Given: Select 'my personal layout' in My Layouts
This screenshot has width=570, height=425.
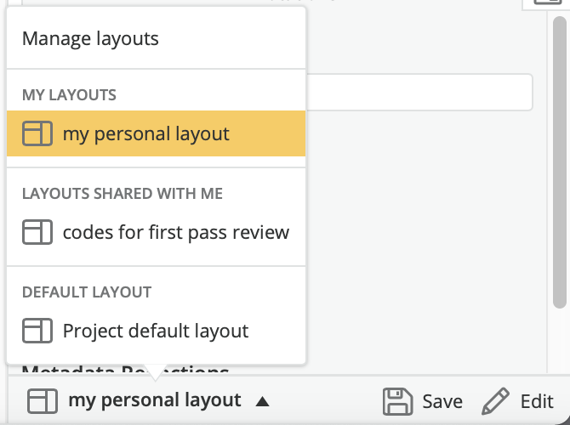Looking at the screenshot, I should [156, 133].
